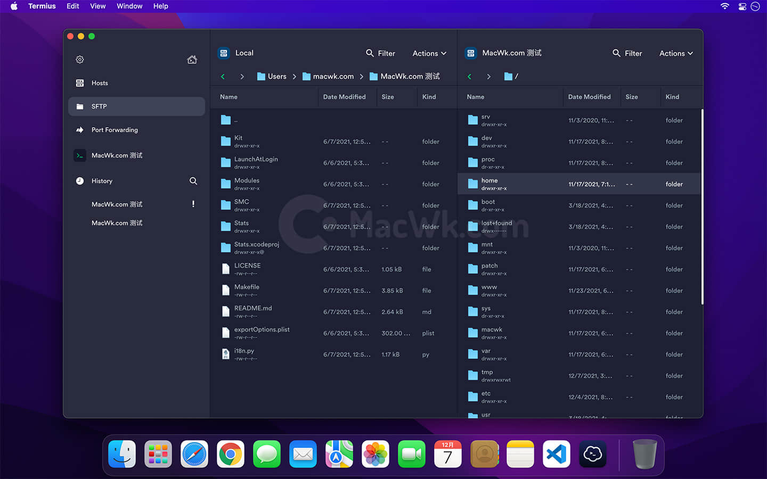This screenshot has height=479, width=767.
Task: Go back in the Local pane navigation
Action: pos(223,77)
